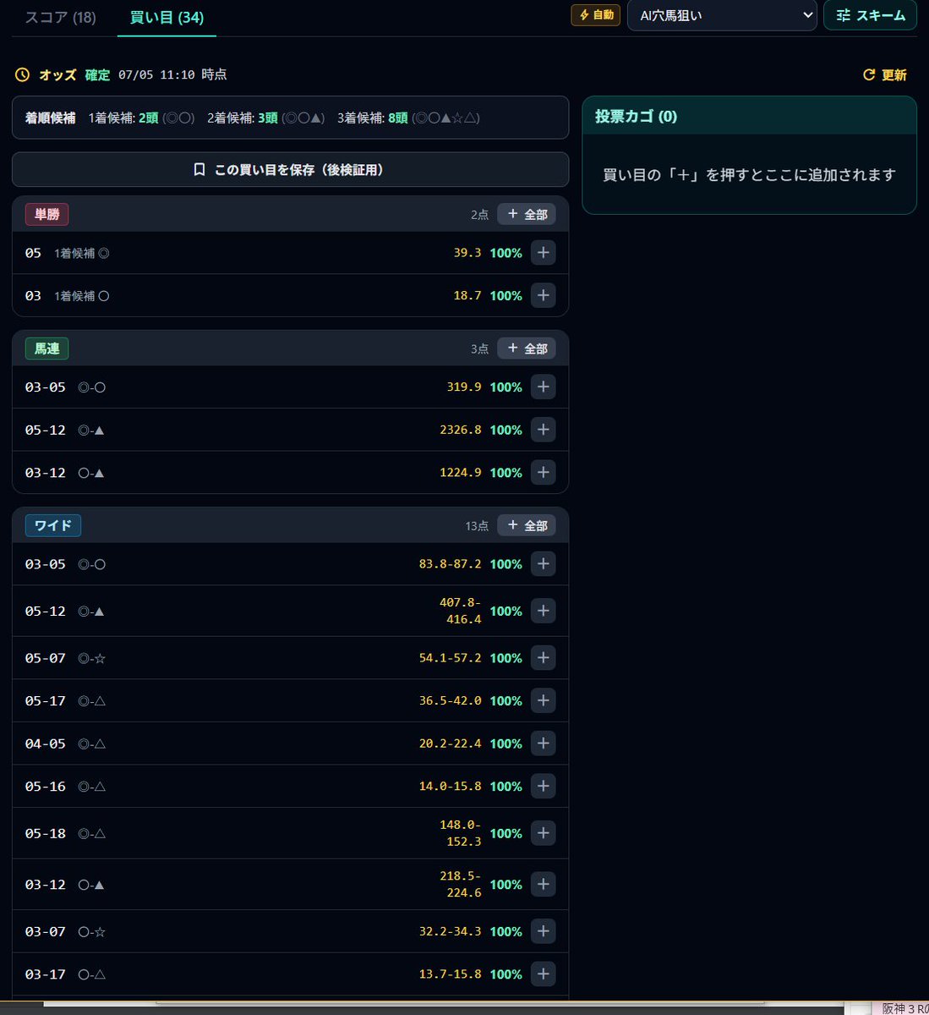This screenshot has height=1015, width=929.
Task: Click the clock icon beside オッズ
Action: [x=23, y=74]
